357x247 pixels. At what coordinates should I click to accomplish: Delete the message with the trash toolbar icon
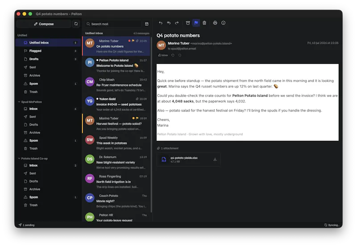pyautogui.click(x=204, y=23)
